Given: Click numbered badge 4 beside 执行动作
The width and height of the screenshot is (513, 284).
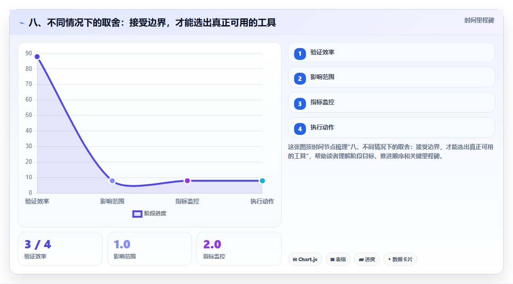Looking at the screenshot, I should coord(300,129).
